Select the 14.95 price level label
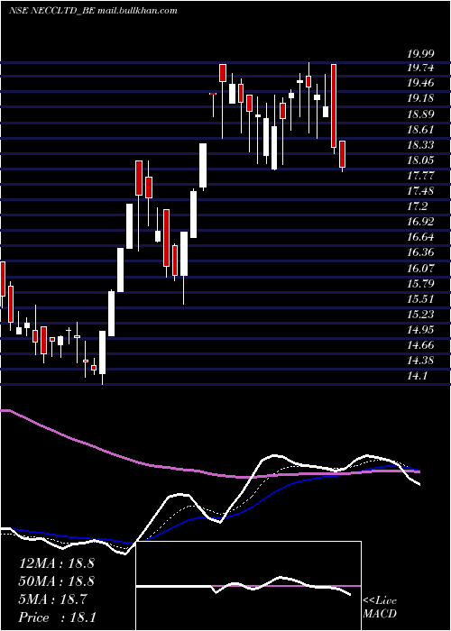Screen dimensions: 451x631 click(421, 330)
